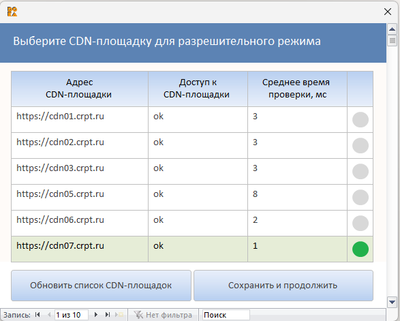Click the Среднее время проверки column header
The width and height of the screenshot is (400, 321).
297,89
